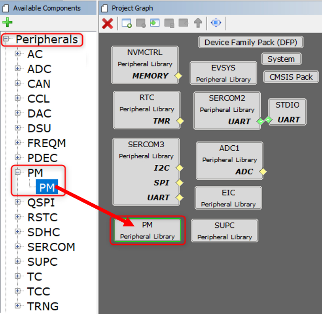This screenshot has height=314, width=322.
Task: Click the green plus add component icon
Action: click(x=8, y=23)
